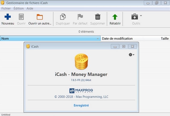Click the MAXPROG software logo
This screenshot has height=116, width=170.
coord(81,91)
